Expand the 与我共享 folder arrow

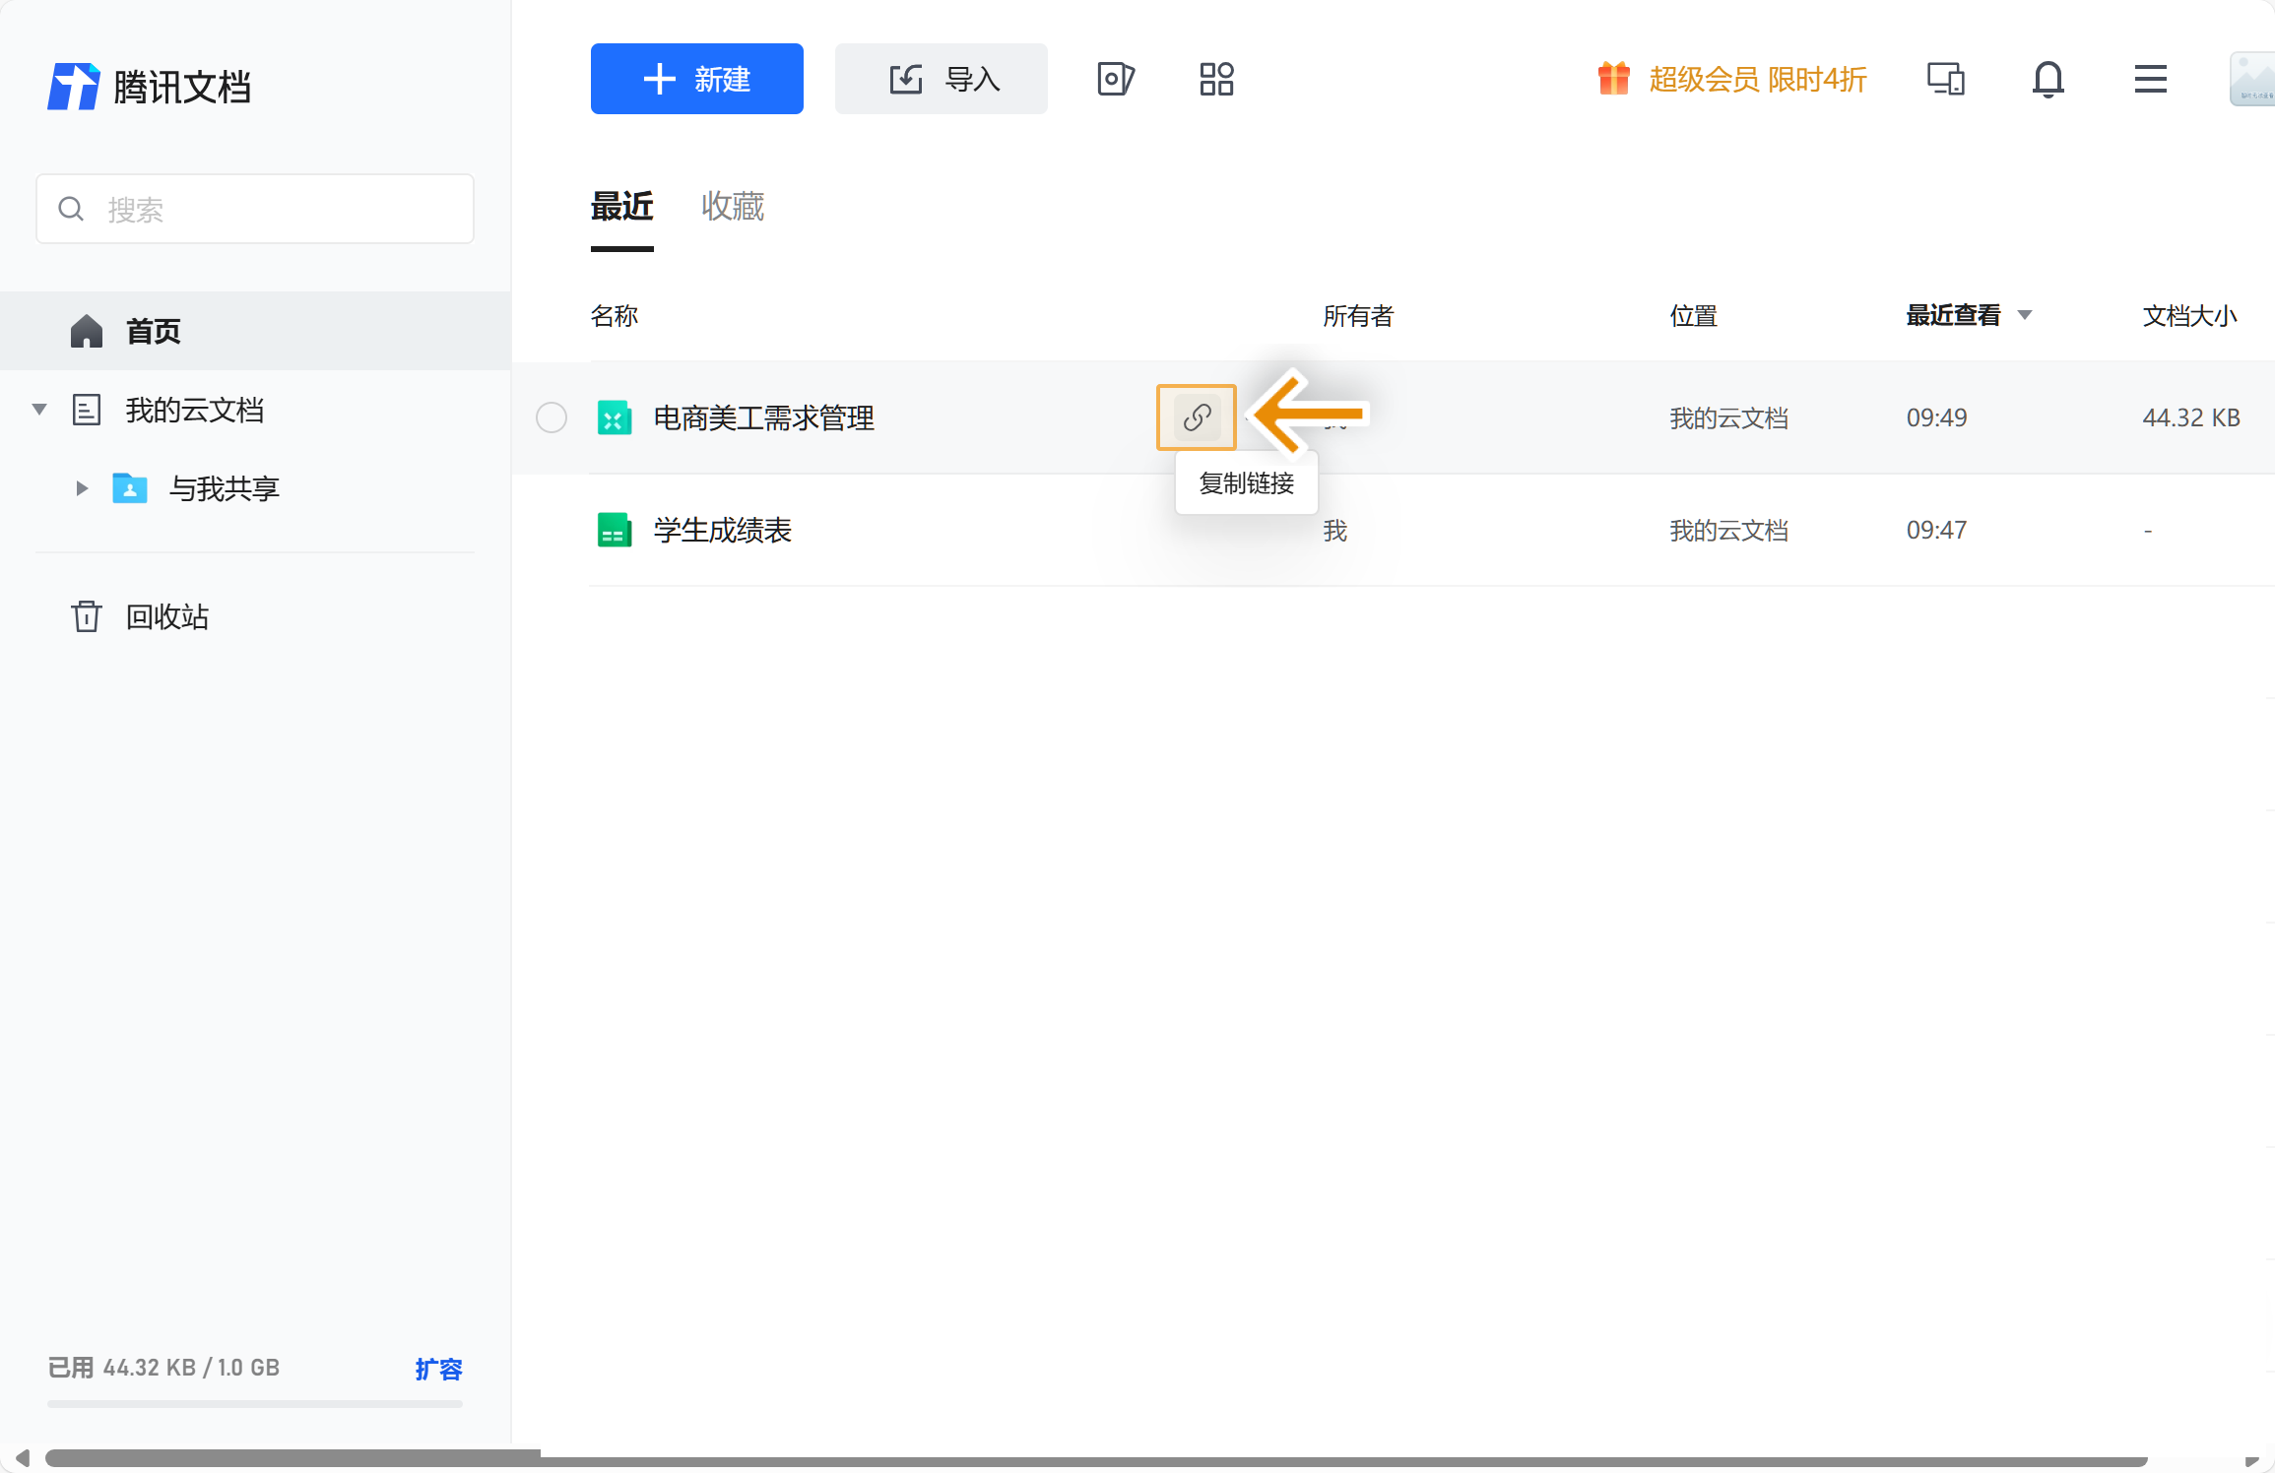[x=82, y=488]
